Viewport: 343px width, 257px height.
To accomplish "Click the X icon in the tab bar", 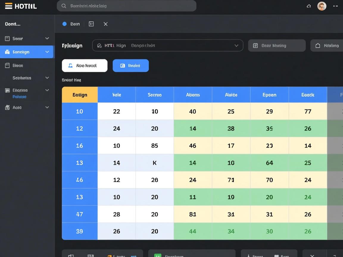I will 106,24.
